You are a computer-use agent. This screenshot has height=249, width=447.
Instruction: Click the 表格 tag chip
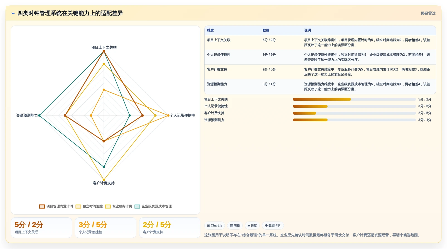235,226
